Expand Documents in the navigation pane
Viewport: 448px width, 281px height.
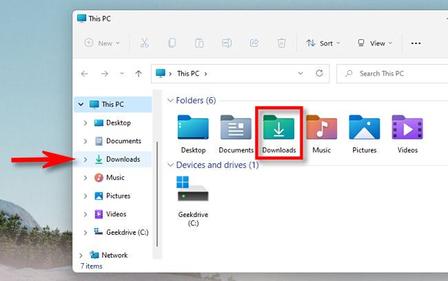(x=85, y=141)
